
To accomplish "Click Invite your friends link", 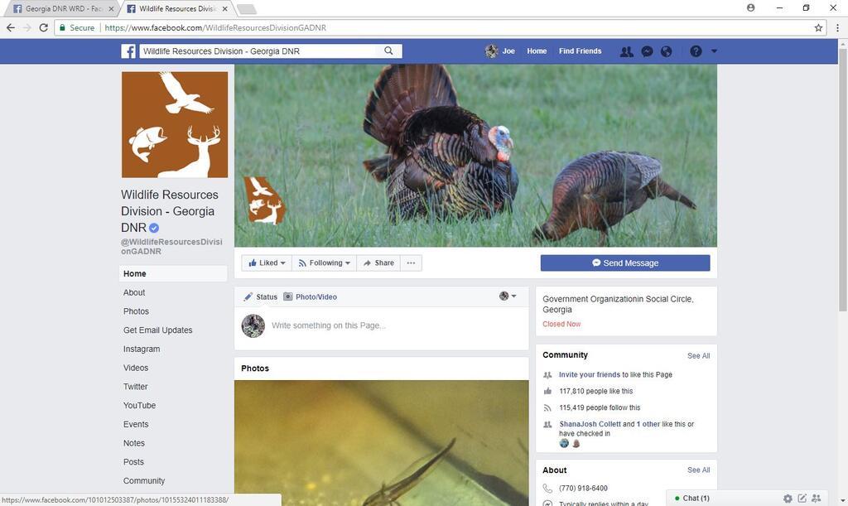I will pyautogui.click(x=590, y=374).
